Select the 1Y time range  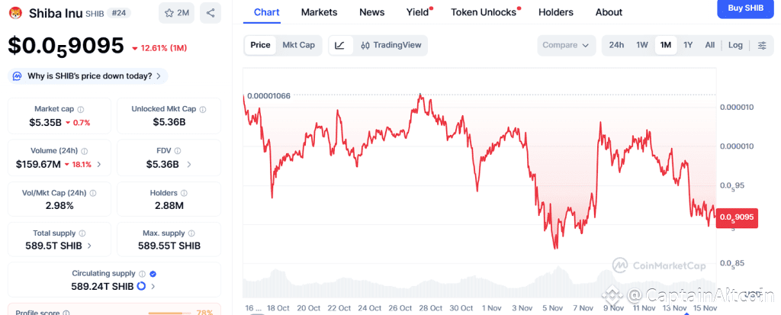click(688, 45)
